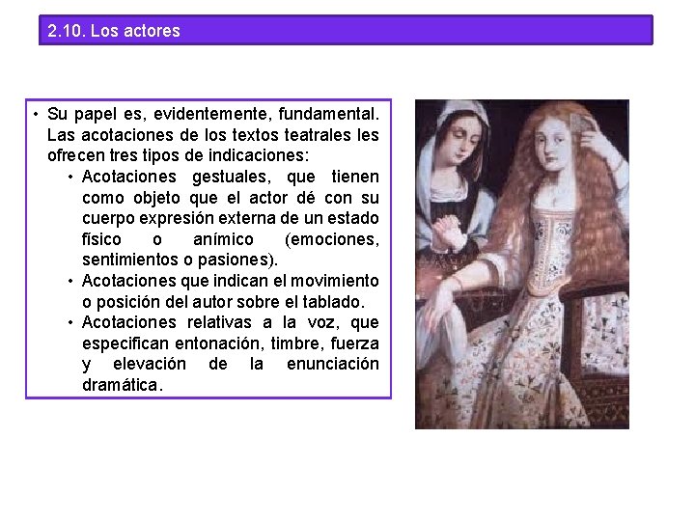695x521 pixels.
Task: Click the line 'Acotaciones gestuales, que tienen'
Action: [231, 177]
